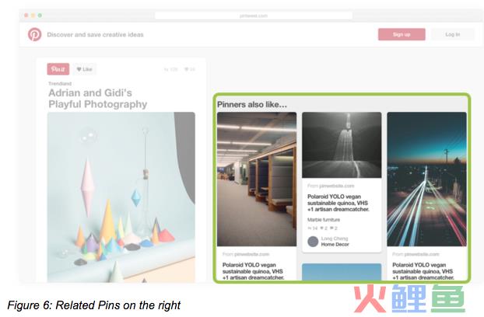Open the black-and-white road pin image
Screen dimensions: 484x317
click(x=342, y=145)
